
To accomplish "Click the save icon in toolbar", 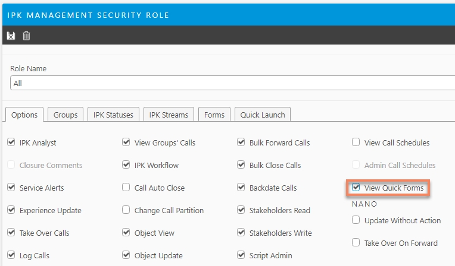I will click(x=11, y=36).
